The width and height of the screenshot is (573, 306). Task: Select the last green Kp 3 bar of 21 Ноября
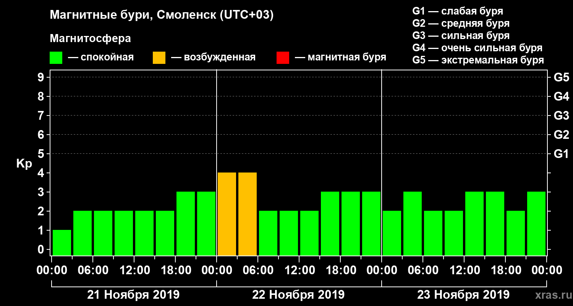coord(206,223)
